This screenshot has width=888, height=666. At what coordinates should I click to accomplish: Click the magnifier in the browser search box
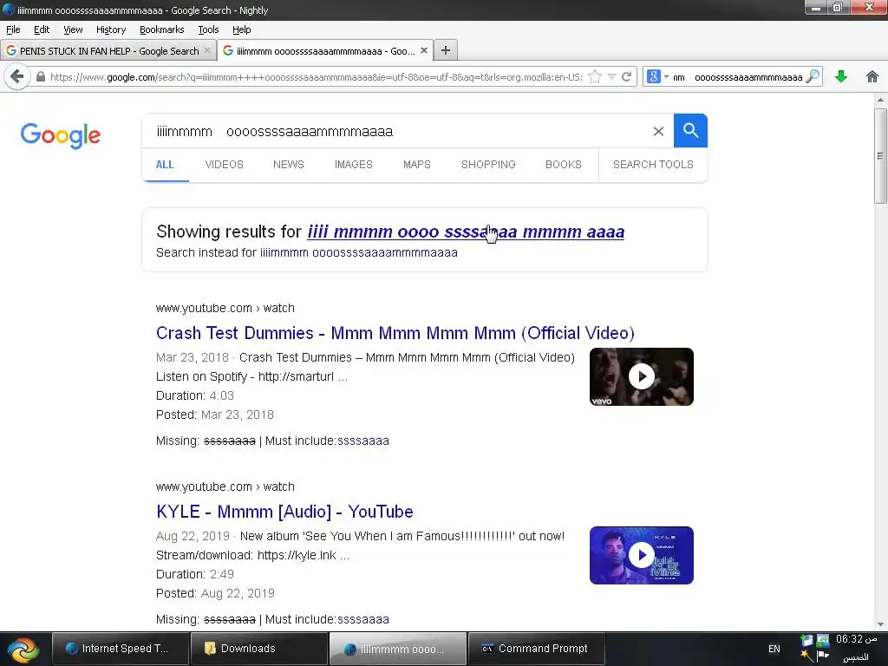(812, 76)
